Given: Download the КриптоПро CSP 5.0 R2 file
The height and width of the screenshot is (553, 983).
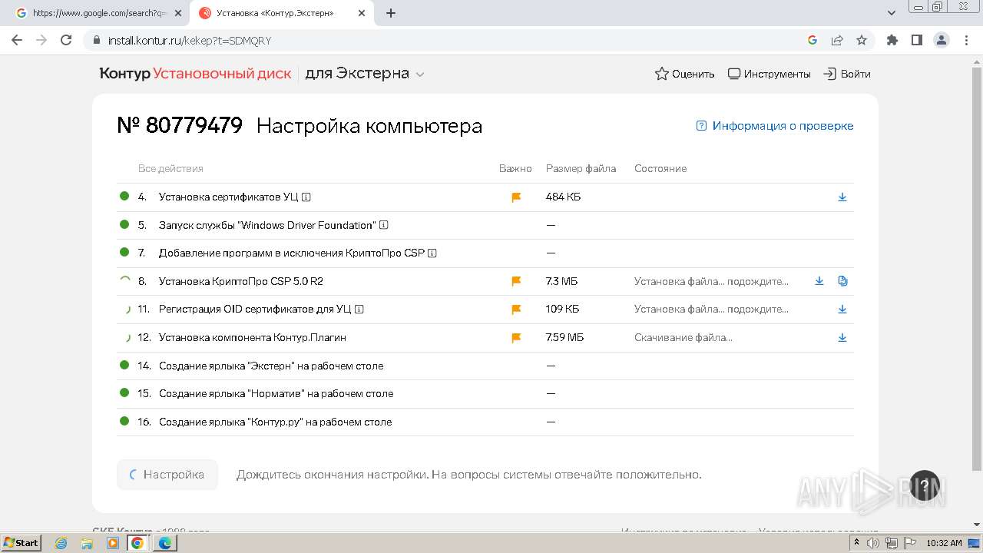Looking at the screenshot, I should (819, 281).
